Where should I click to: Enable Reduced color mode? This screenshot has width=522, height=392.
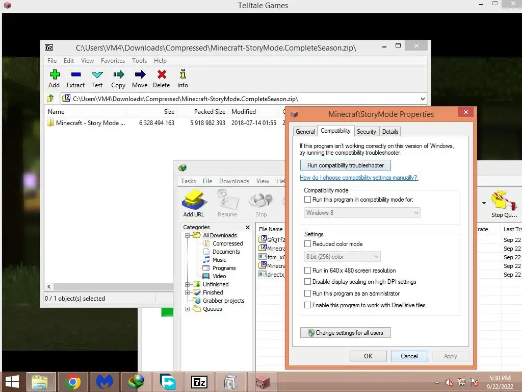coord(307,244)
